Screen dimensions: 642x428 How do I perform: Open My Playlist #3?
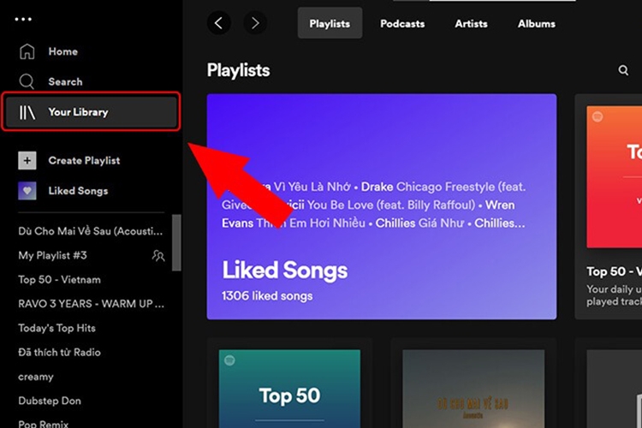click(x=52, y=256)
